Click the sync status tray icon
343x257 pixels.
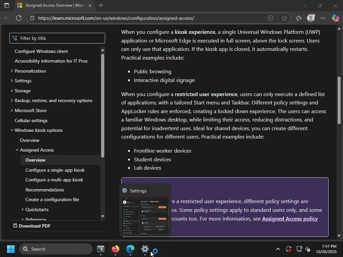pos(288,249)
